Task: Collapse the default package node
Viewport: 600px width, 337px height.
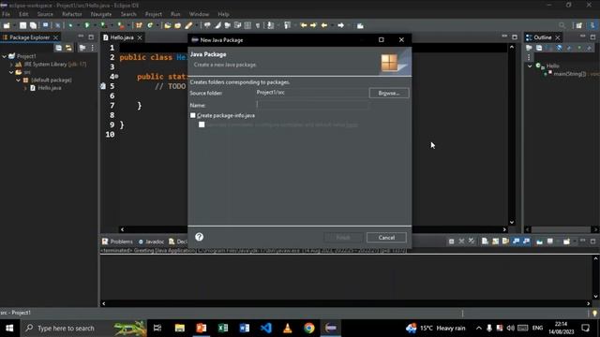Action: [19, 81]
